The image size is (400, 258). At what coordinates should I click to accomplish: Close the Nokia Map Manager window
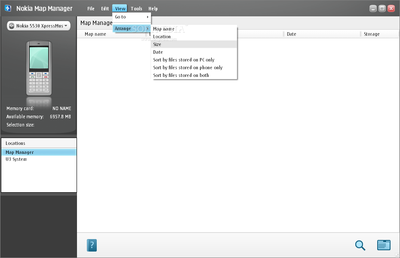pos(391,9)
